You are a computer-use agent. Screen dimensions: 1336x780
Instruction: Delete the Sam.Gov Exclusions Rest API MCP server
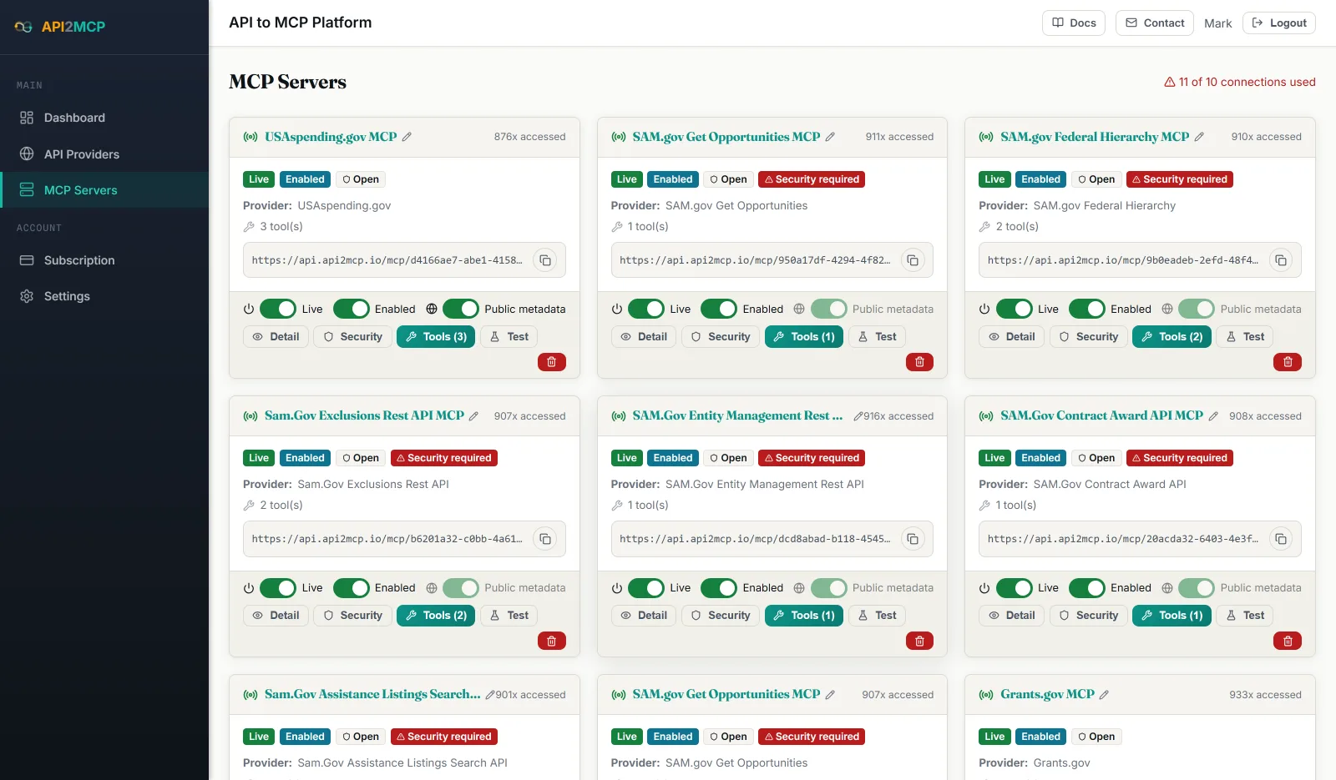552,641
